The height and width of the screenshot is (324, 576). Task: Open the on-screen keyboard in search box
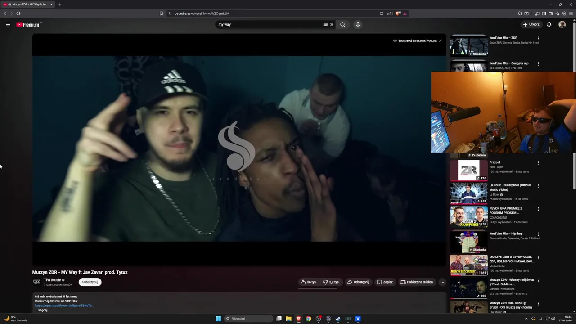pos(325,25)
